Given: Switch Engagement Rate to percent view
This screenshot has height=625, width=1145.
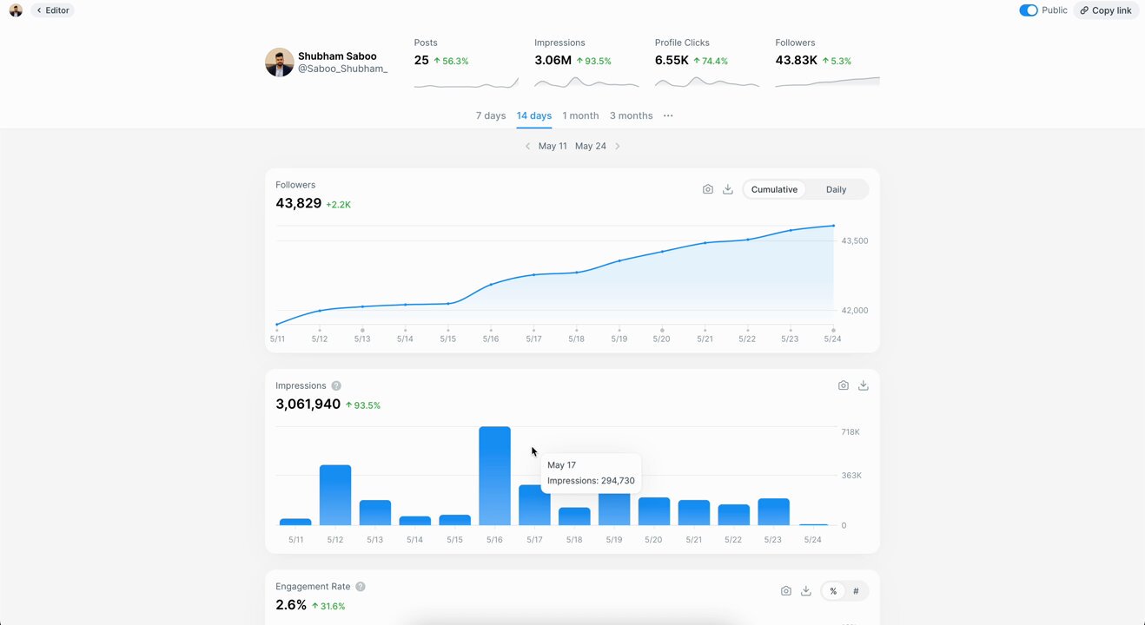Looking at the screenshot, I should coord(833,591).
